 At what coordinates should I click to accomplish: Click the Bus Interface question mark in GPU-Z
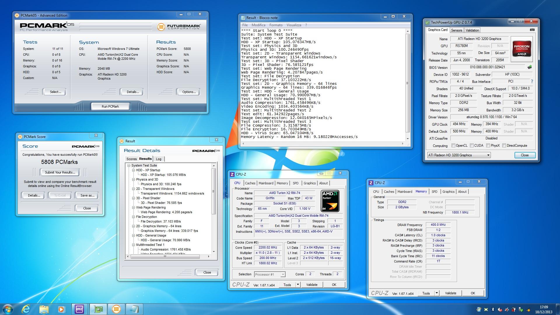[x=532, y=81]
